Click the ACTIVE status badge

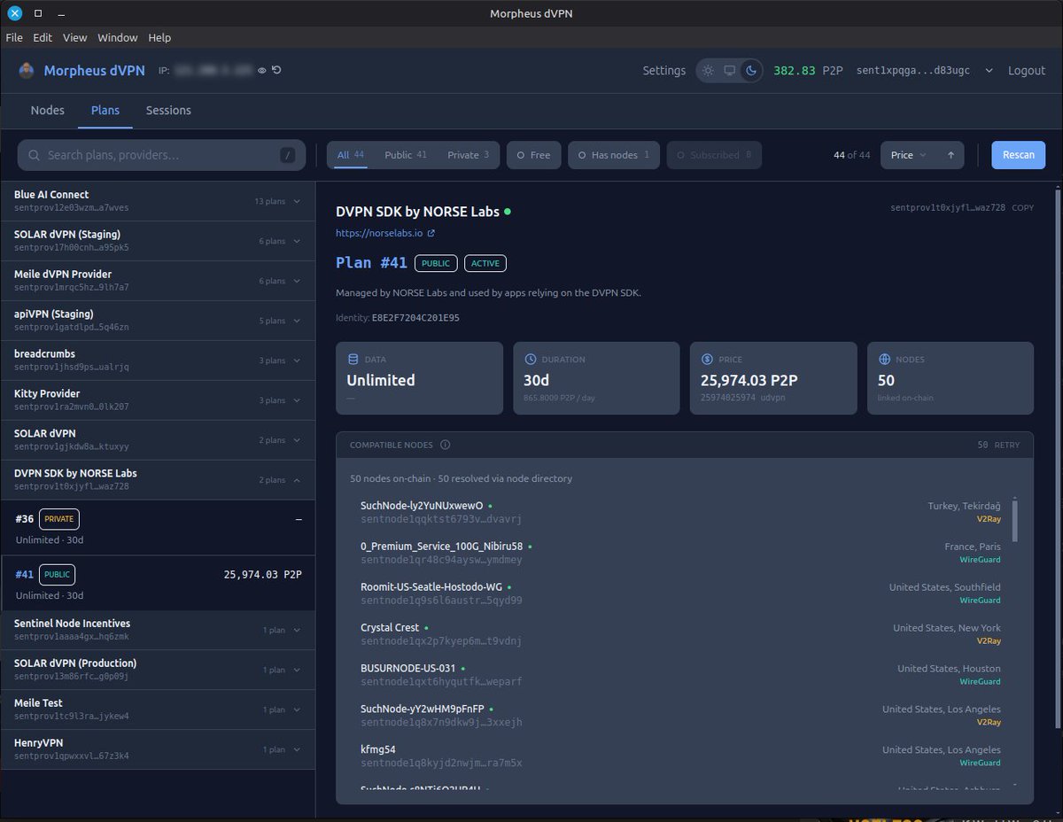coord(485,263)
